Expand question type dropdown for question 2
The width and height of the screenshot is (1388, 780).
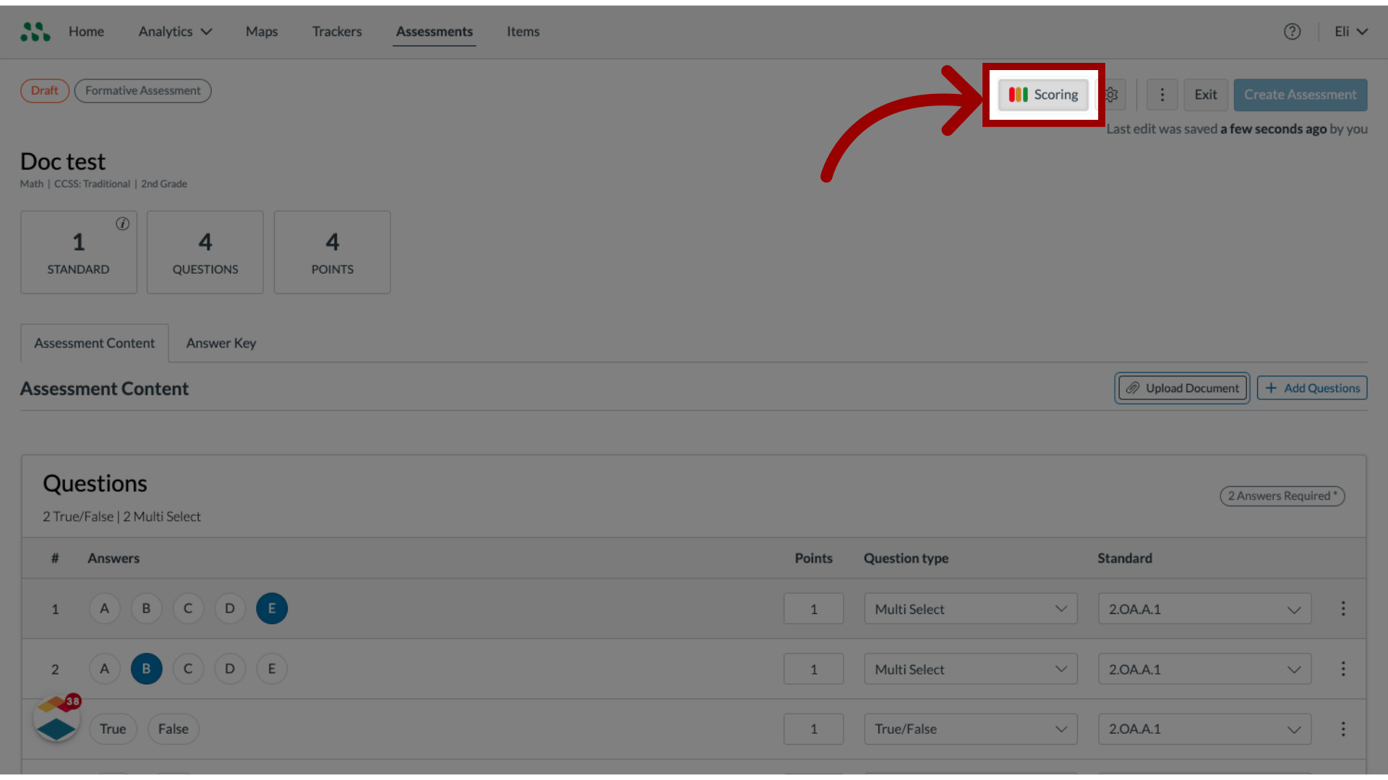[1061, 669]
